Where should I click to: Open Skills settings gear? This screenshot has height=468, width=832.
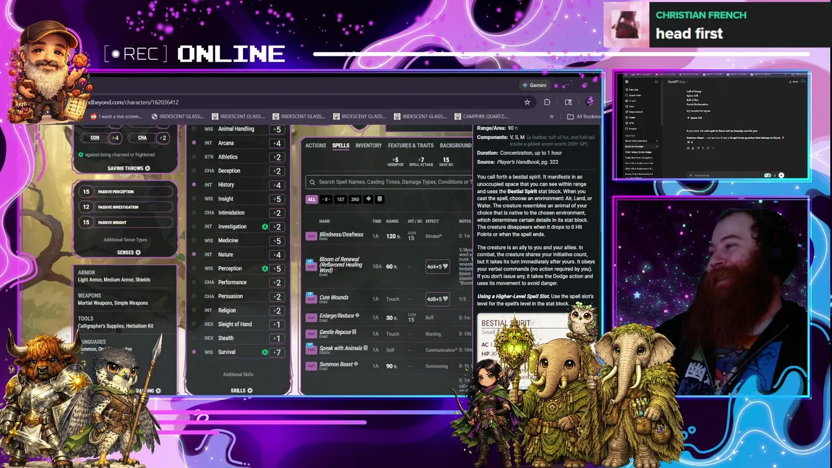[250, 391]
